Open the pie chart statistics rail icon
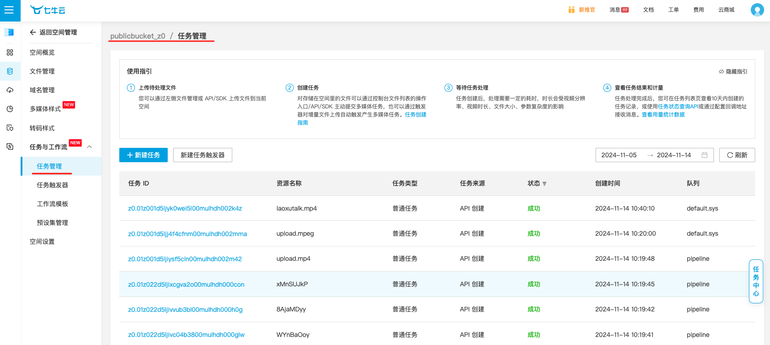Viewport: 770px width, 345px height. click(10, 109)
